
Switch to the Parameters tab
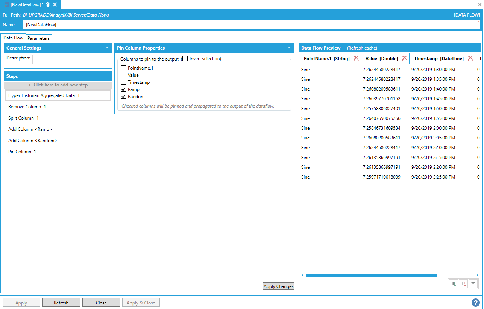pos(38,38)
